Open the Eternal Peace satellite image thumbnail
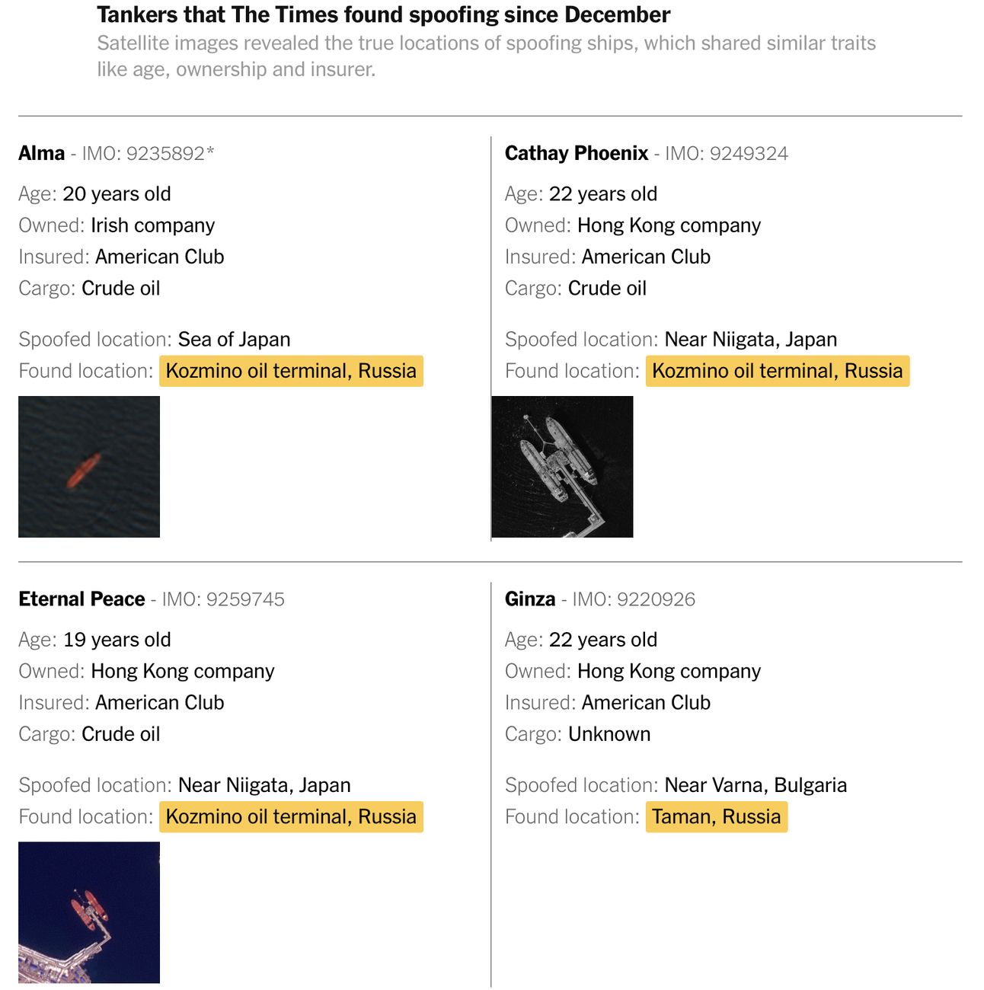The image size is (984, 990). click(89, 912)
